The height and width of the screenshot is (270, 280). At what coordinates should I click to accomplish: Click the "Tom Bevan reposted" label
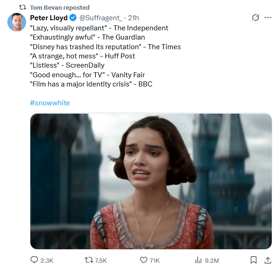tap(60, 7)
